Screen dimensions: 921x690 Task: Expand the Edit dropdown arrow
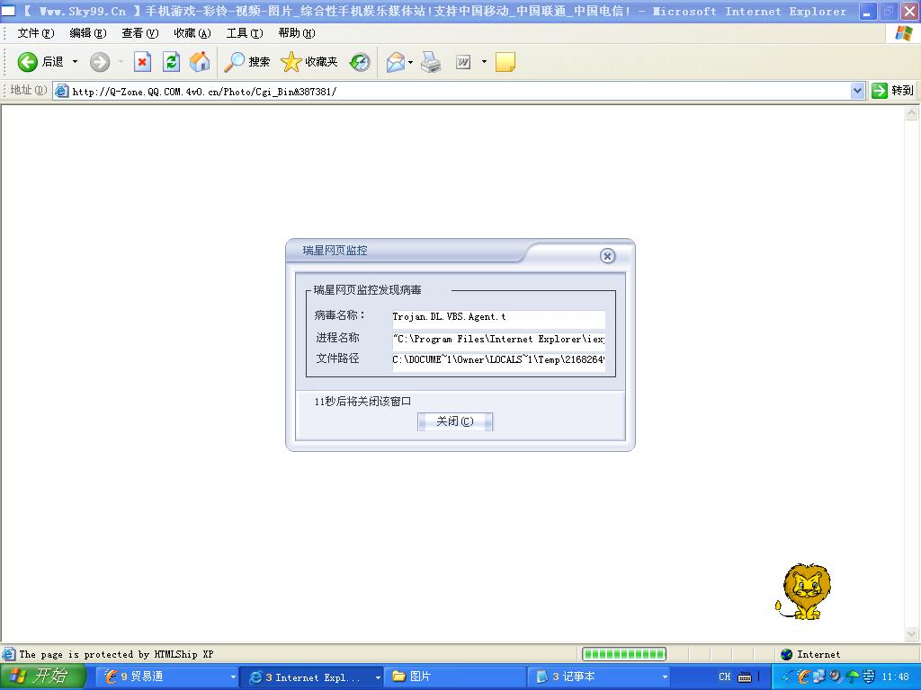(x=484, y=62)
